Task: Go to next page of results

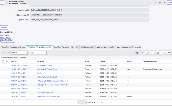Action: coord(97,102)
